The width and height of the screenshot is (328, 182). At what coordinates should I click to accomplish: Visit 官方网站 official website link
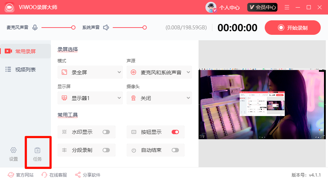pos(25,175)
